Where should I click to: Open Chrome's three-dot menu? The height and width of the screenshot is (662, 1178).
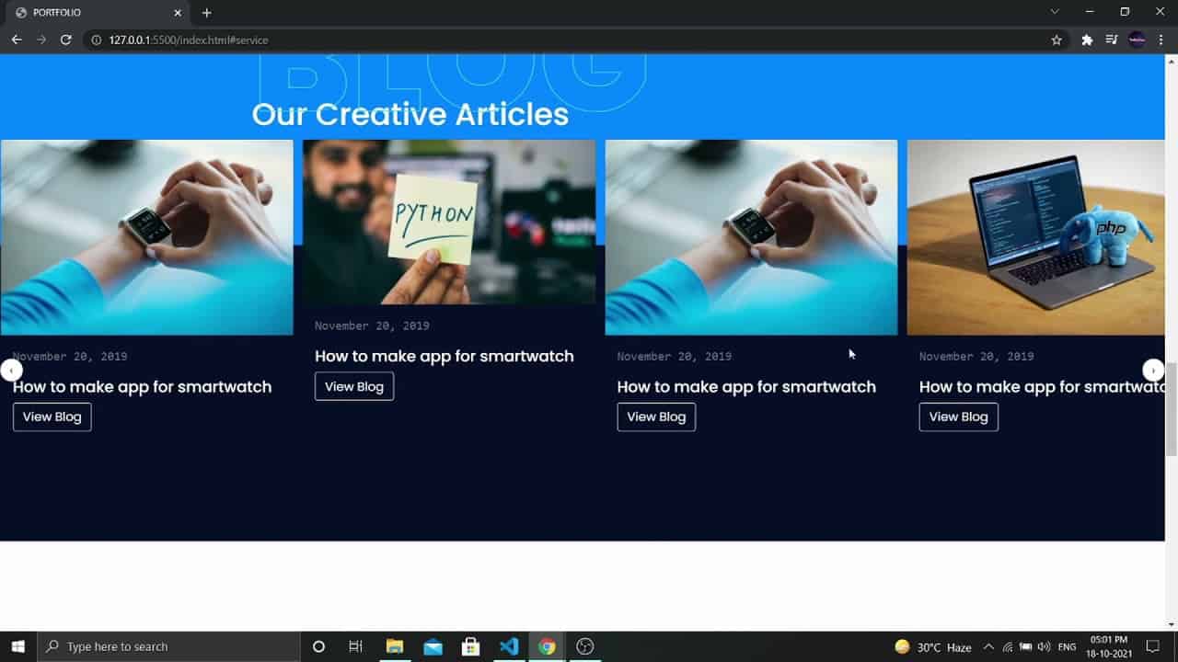1162,40
